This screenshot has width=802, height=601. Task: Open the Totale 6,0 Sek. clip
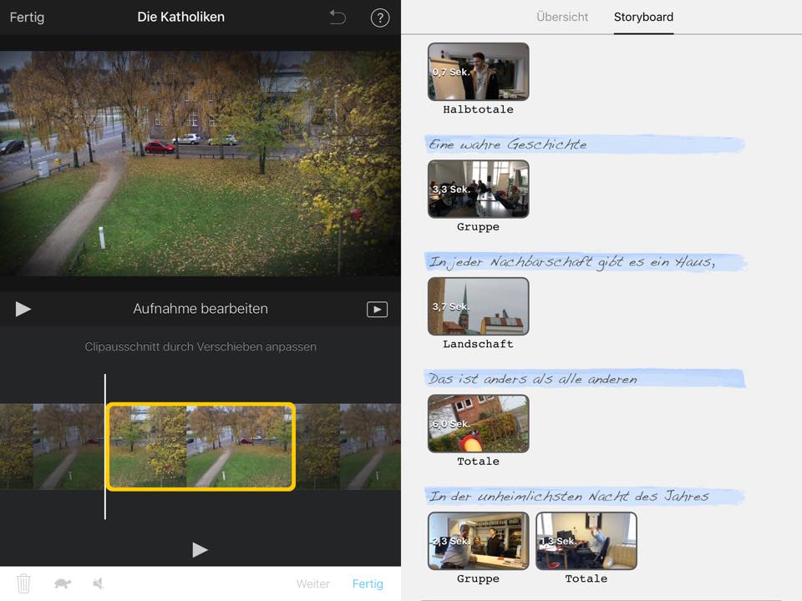pos(478,423)
